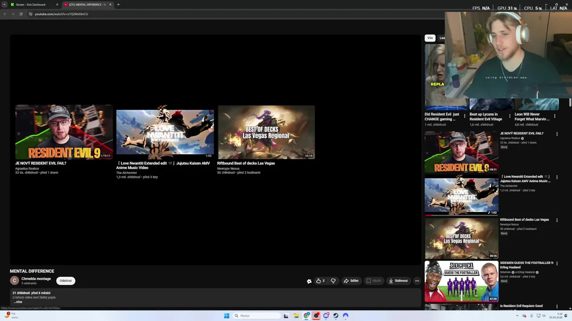Open options menu for Riftbound sidebar video
This screenshot has width=572, height=321.
tap(557, 220)
